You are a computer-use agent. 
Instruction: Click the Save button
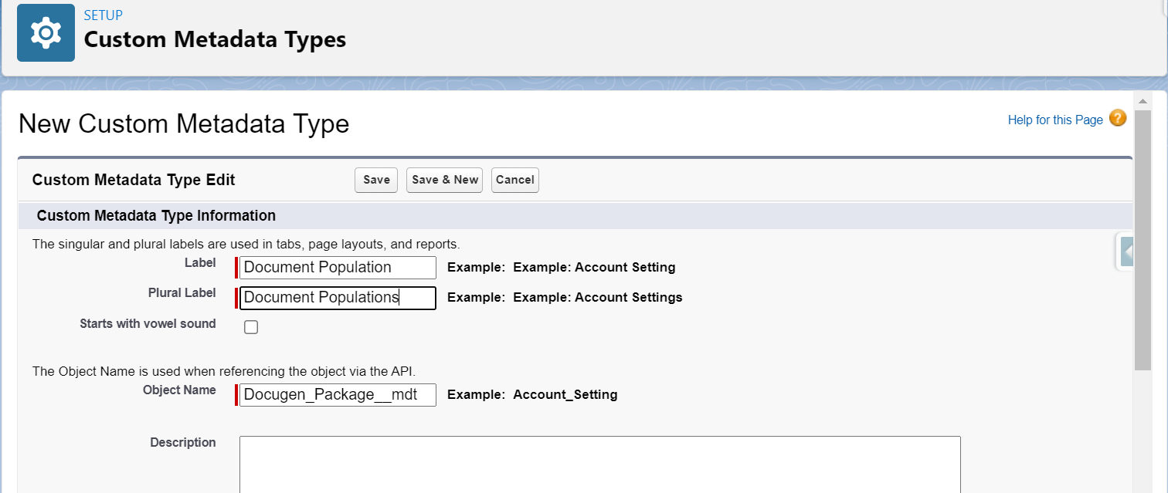[375, 180]
